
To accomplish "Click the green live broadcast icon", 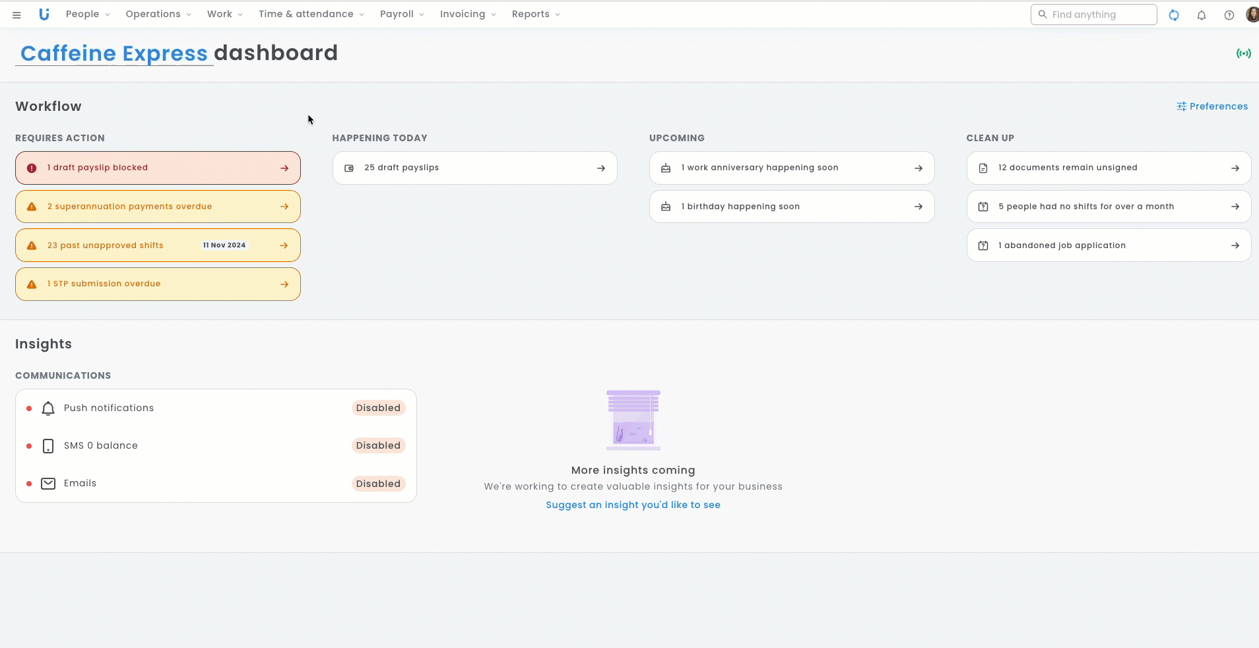I will pyautogui.click(x=1243, y=53).
